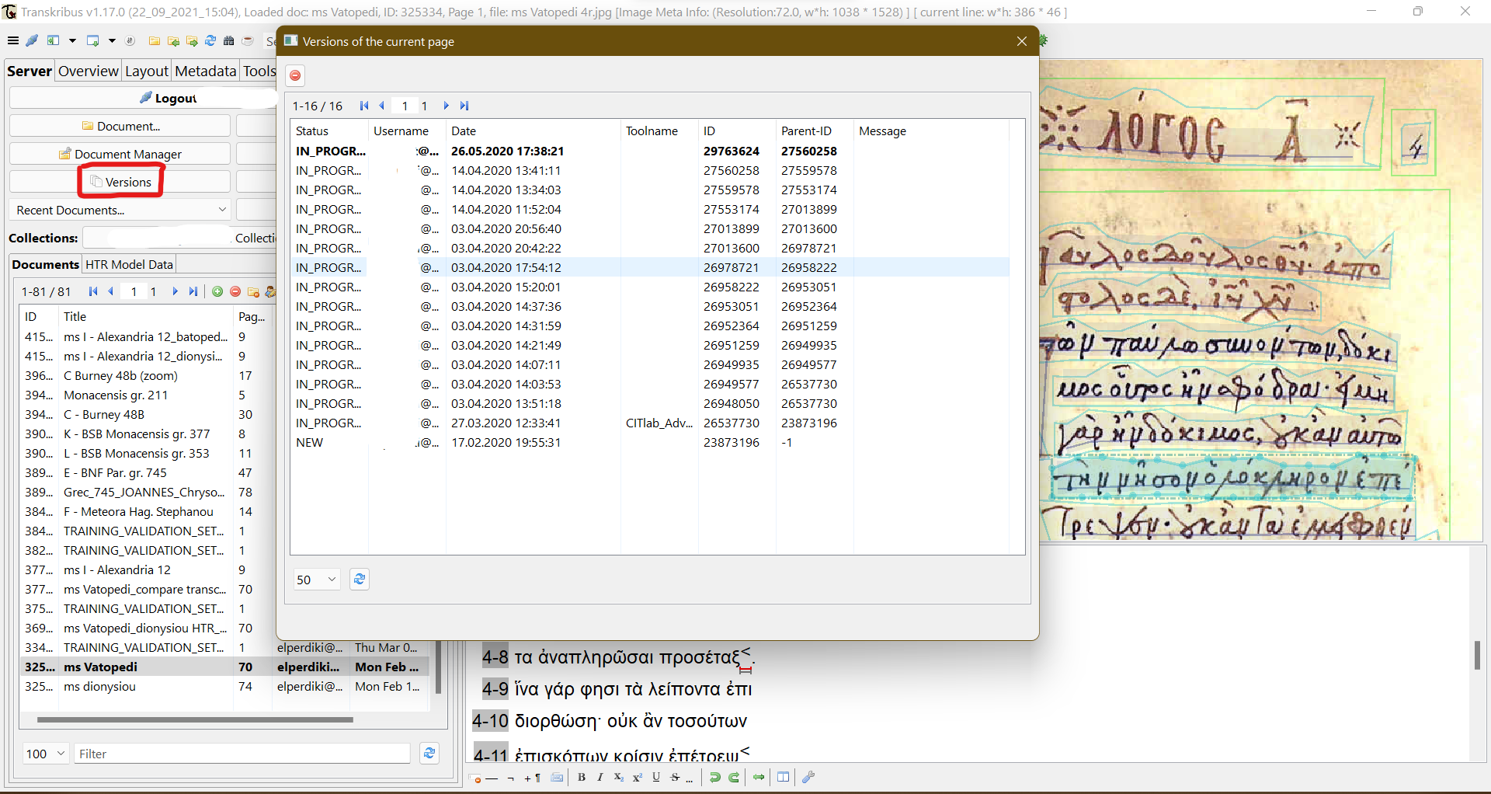Click the export document folder icon
Viewport: 1491px width, 794px height.
tap(192, 40)
